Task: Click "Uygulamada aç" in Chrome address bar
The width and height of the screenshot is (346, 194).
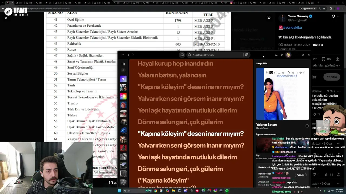Action: click(308, 8)
